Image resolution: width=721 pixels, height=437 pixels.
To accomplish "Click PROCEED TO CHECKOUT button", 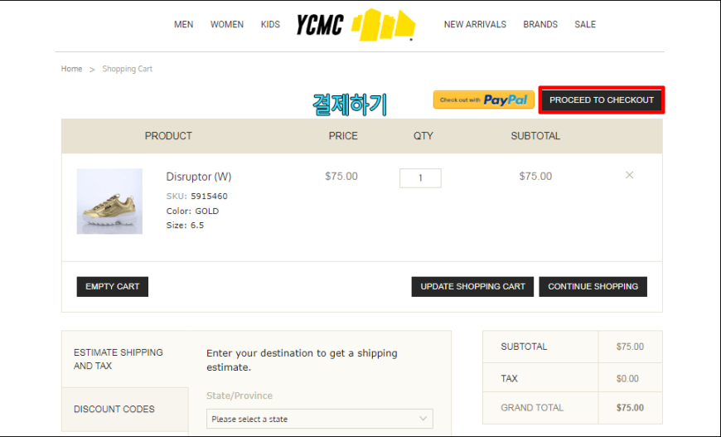I will point(602,100).
